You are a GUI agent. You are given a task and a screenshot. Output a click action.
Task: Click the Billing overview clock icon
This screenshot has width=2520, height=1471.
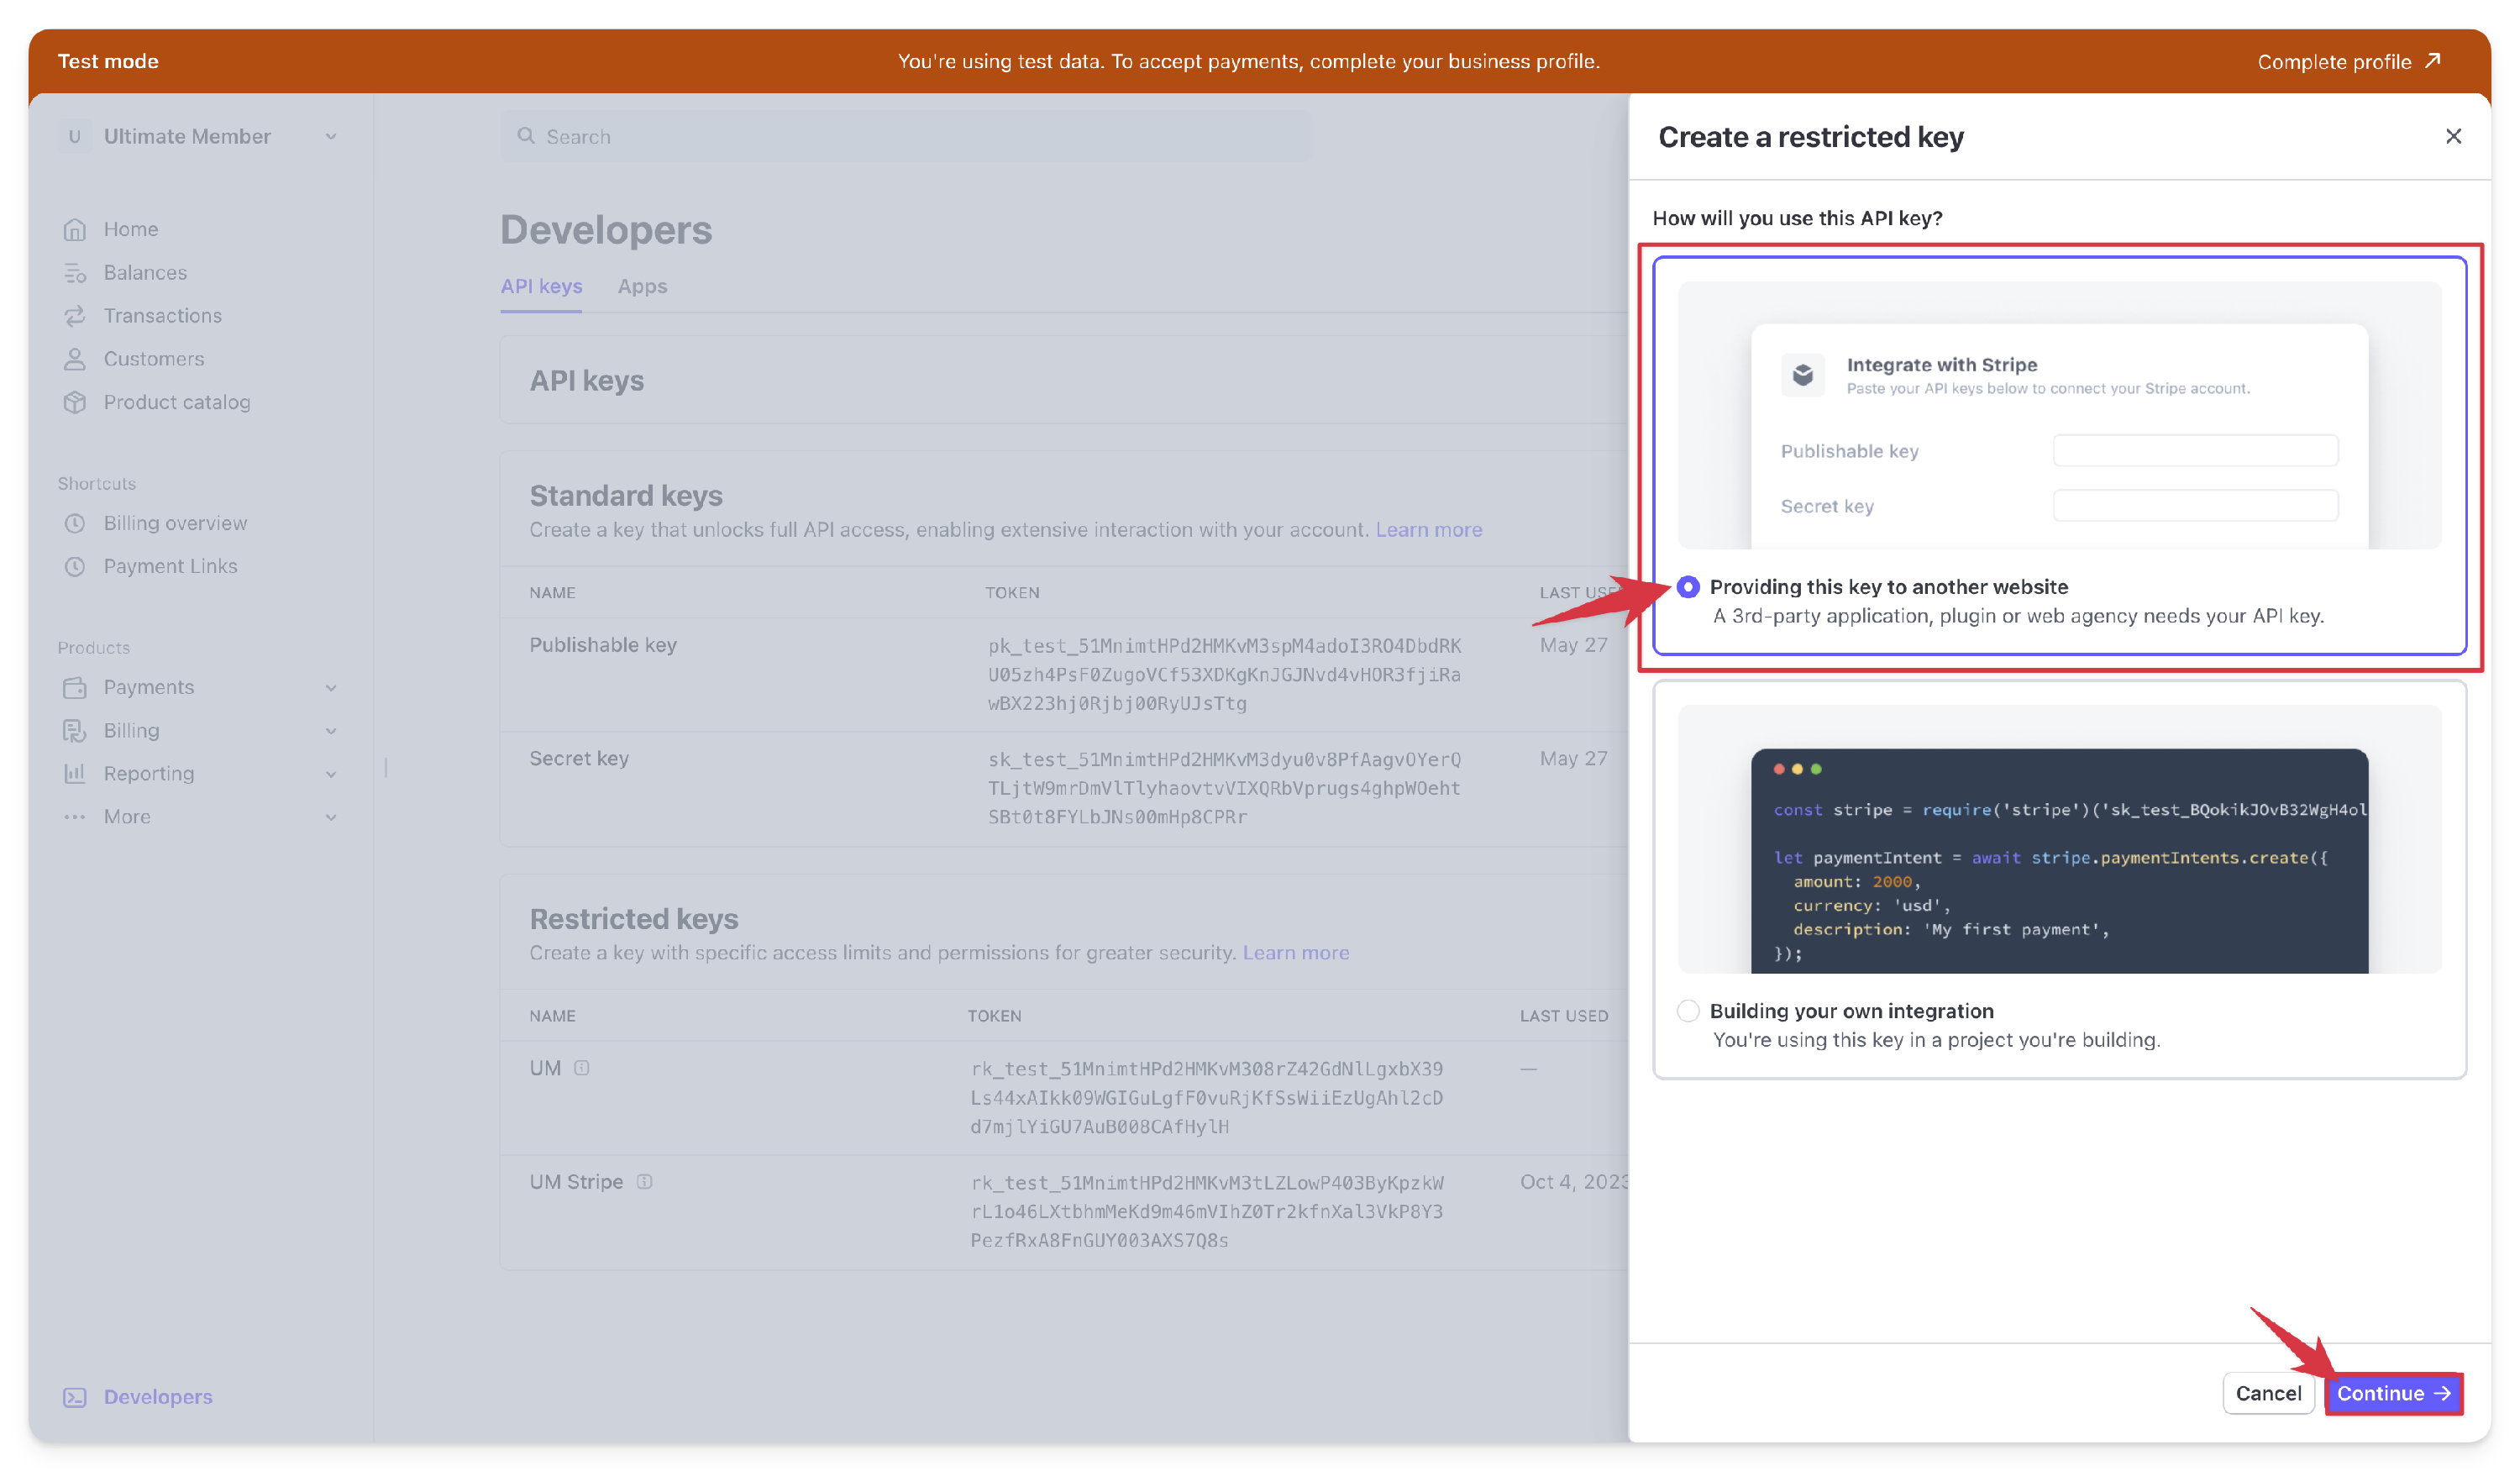click(x=75, y=523)
